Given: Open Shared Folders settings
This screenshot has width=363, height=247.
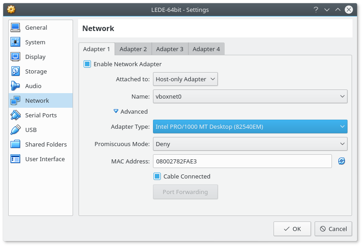Looking at the screenshot, I should (46, 144).
